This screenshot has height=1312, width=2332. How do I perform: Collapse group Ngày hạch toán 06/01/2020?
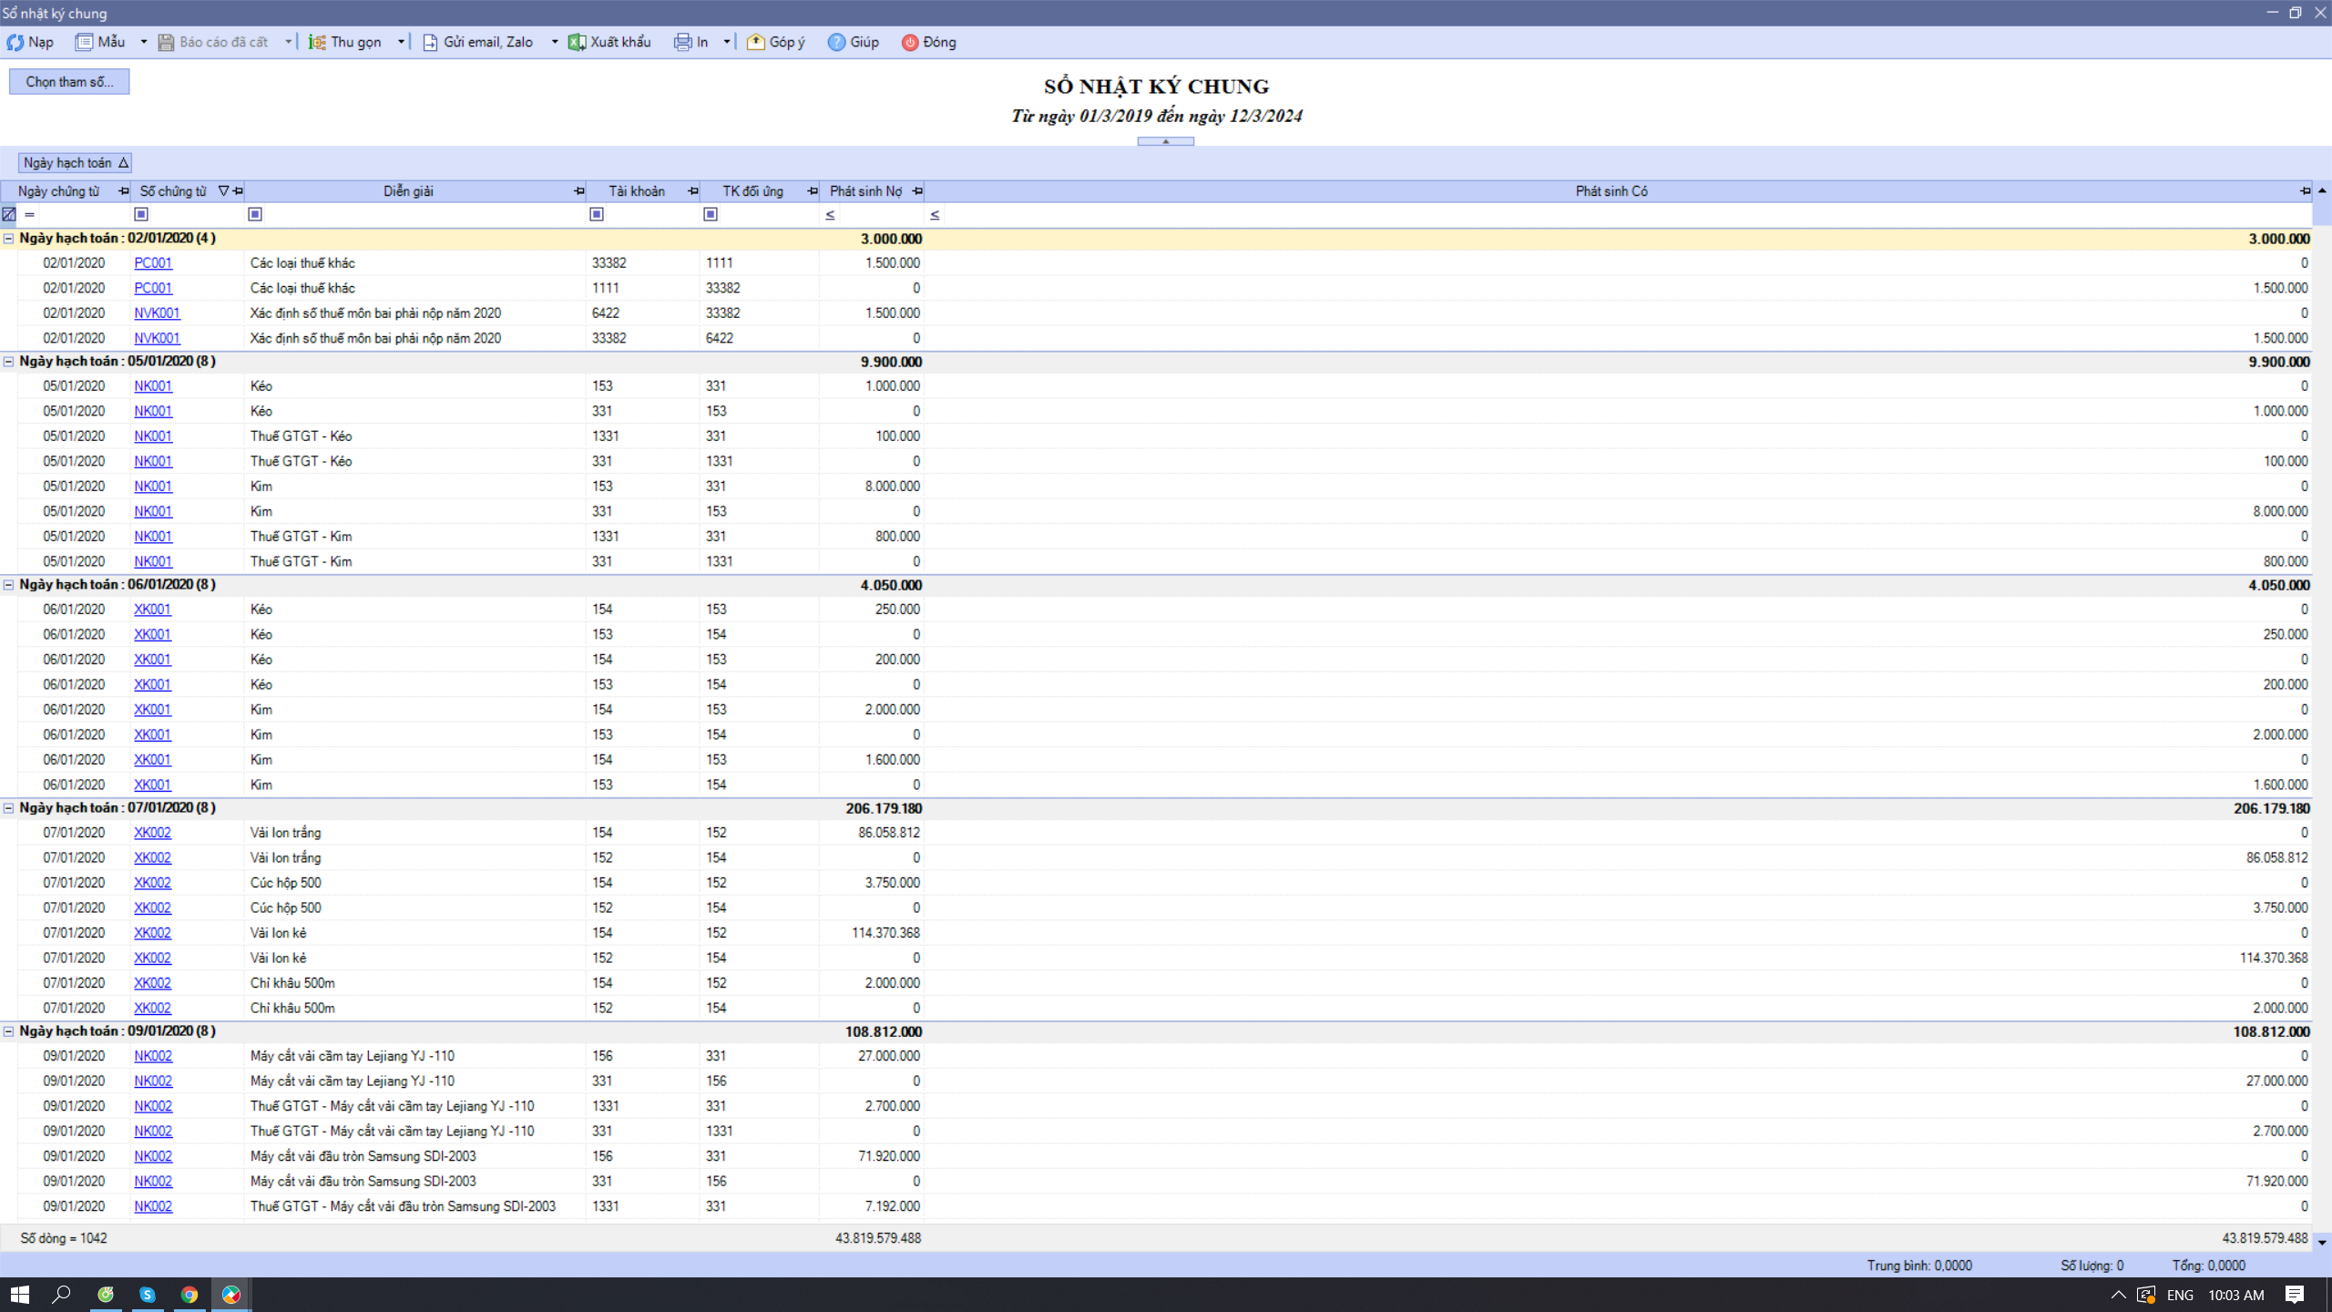coord(9,585)
